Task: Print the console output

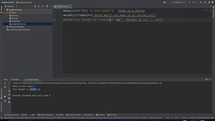Action: (x=9, y=98)
